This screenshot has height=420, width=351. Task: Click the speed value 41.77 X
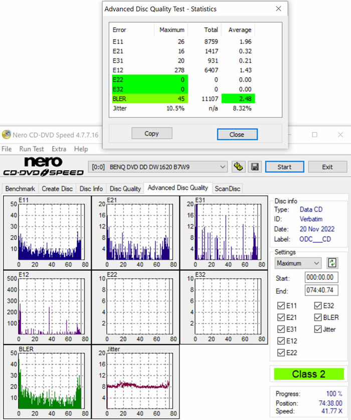point(332,411)
